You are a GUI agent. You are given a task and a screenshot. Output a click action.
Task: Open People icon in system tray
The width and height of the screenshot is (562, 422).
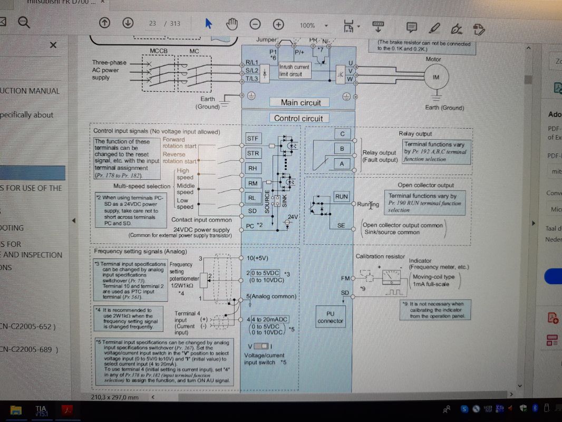[447, 409]
